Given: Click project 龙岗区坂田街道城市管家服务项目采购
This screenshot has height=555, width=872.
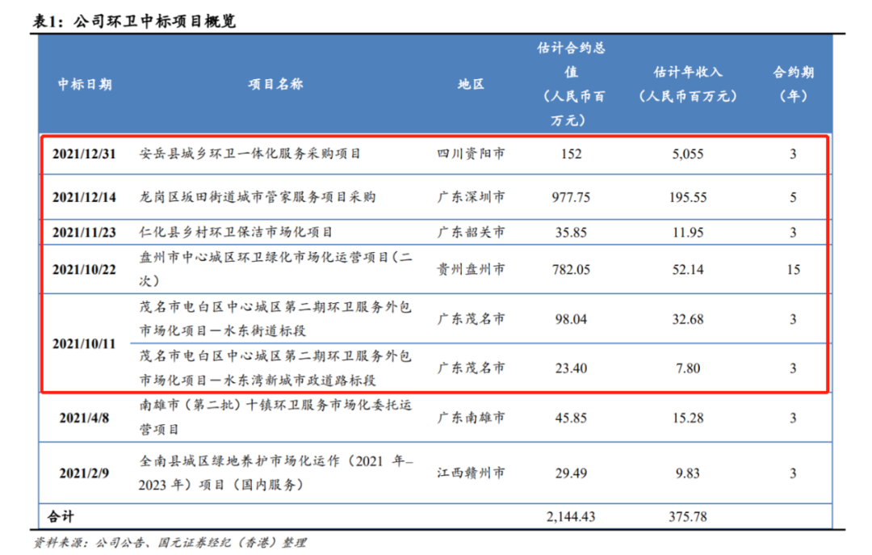Looking at the screenshot, I should [x=257, y=197].
